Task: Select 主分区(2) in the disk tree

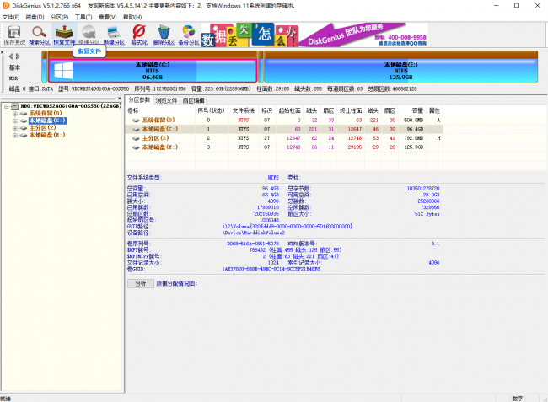Action: (42, 128)
